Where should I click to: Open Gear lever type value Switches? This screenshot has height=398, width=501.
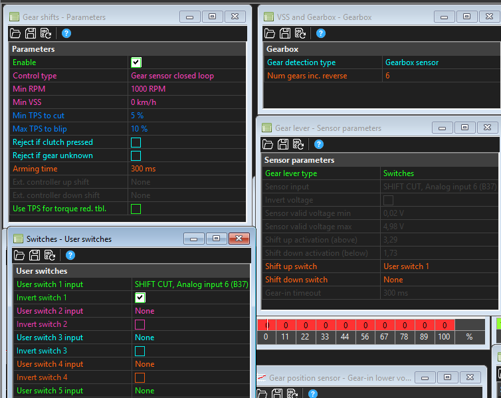(439, 173)
